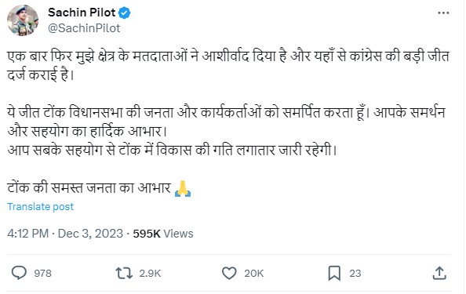The image size is (466, 294).
Task: Open Sachin Pilot's profile picture
Action: click(x=23, y=20)
